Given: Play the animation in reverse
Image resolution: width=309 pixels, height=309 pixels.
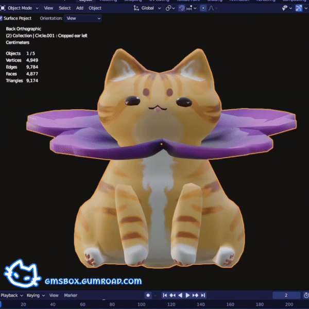Looking at the screenshot, I should coord(180,295).
